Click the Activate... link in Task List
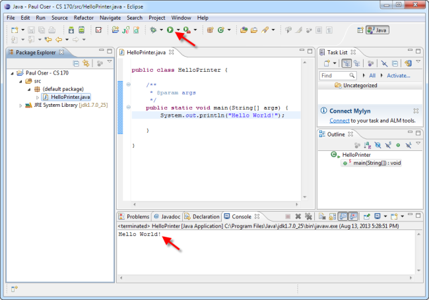Screen dimensions: 429x300 pos(399,76)
